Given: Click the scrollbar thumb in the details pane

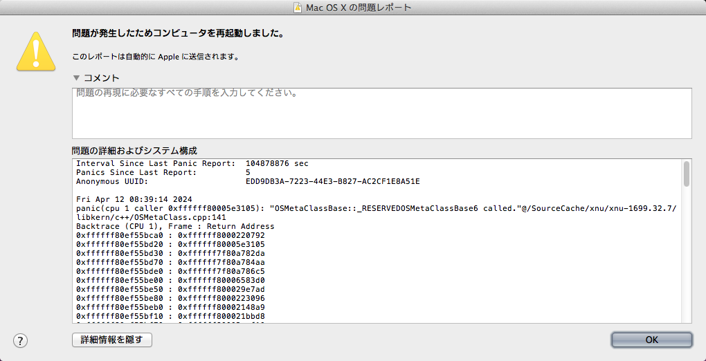Looking at the screenshot, I should coord(686,174).
